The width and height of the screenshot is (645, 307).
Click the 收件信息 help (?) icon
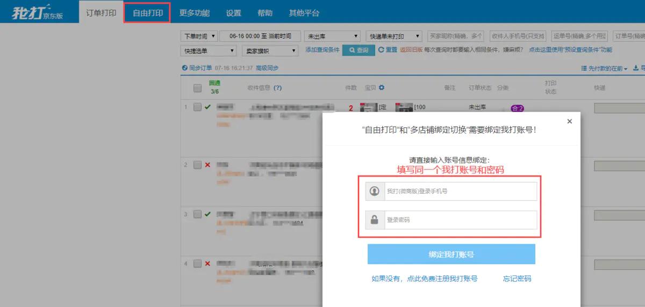click(x=277, y=88)
